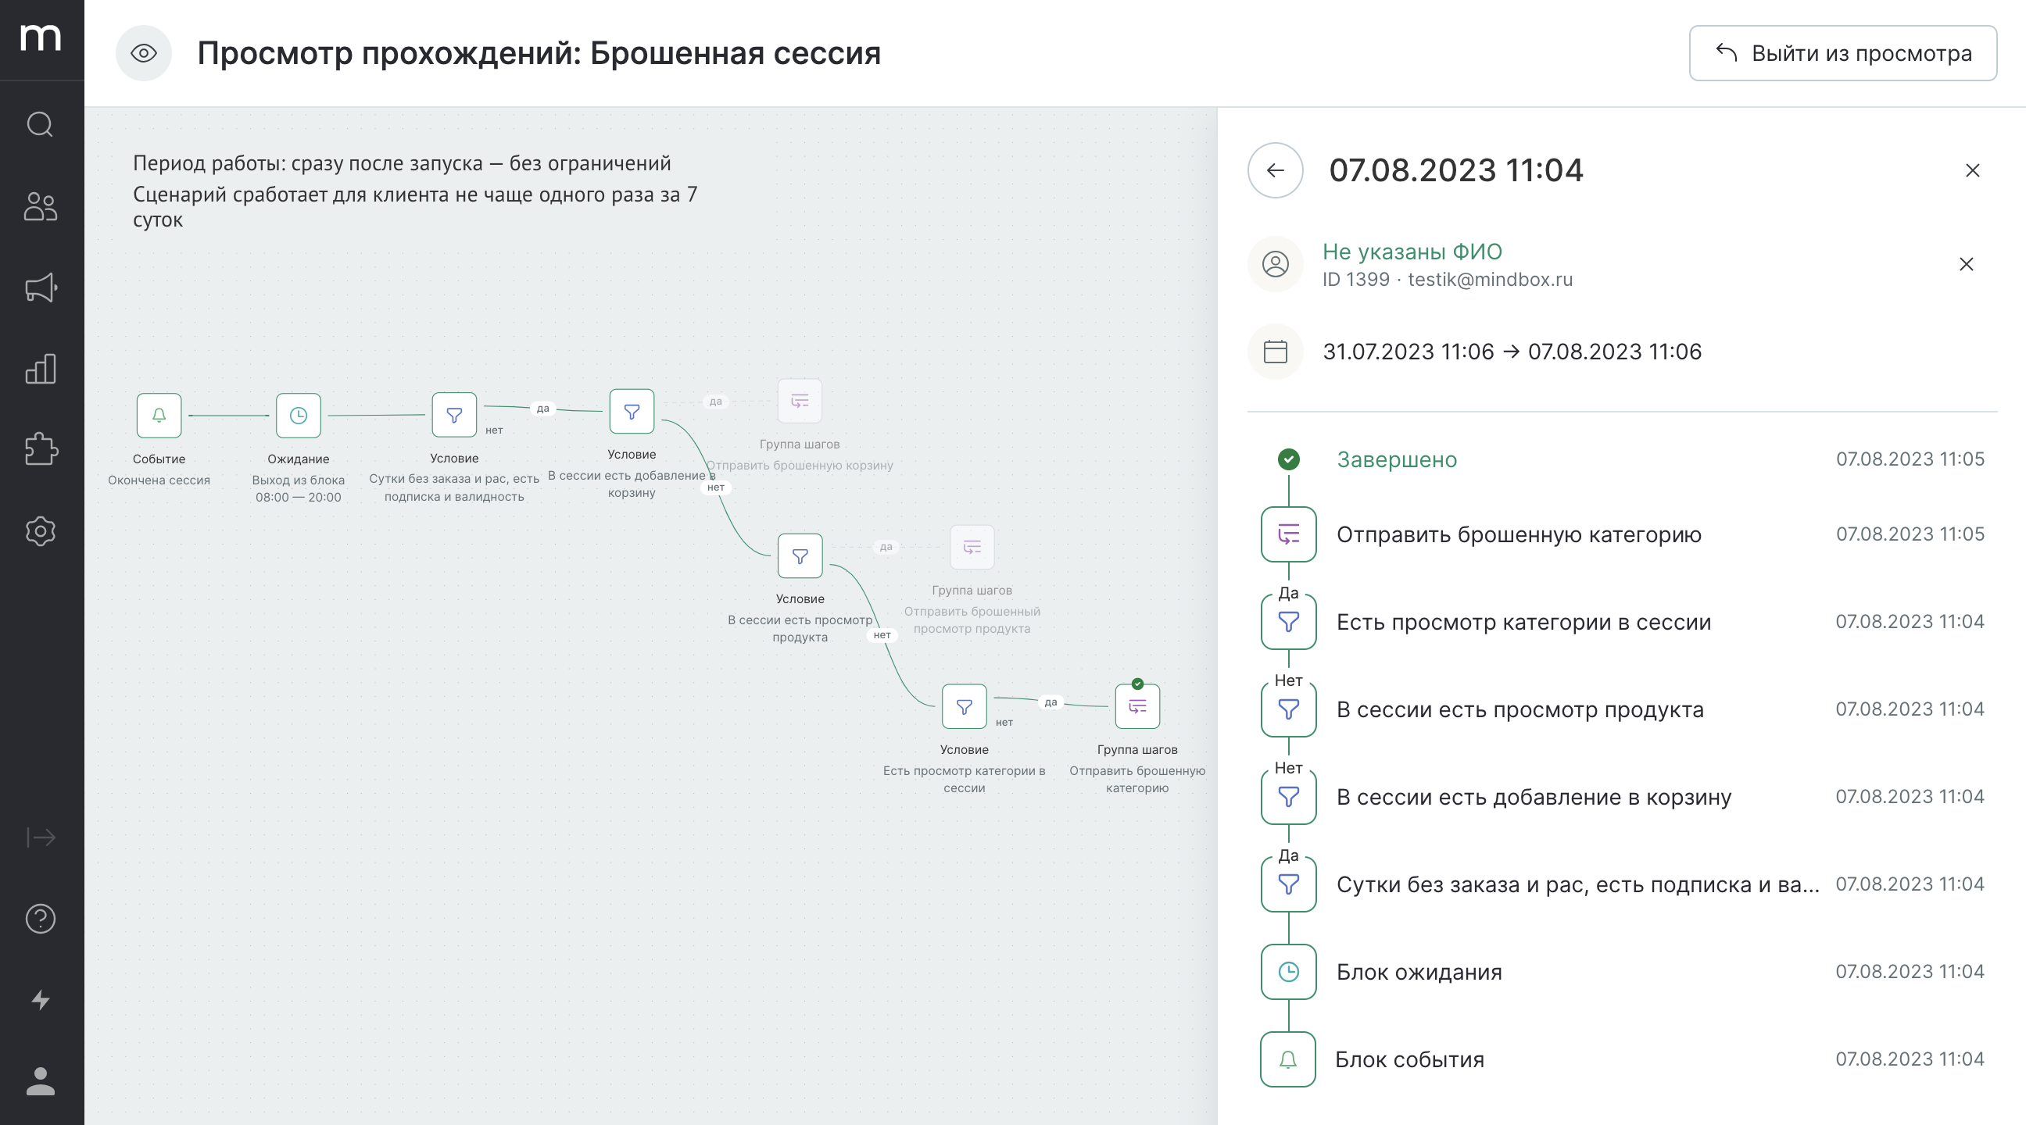Click date range 31.07.2023 11:06 text
Image resolution: width=2026 pixels, height=1125 pixels.
click(x=1512, y=352)
